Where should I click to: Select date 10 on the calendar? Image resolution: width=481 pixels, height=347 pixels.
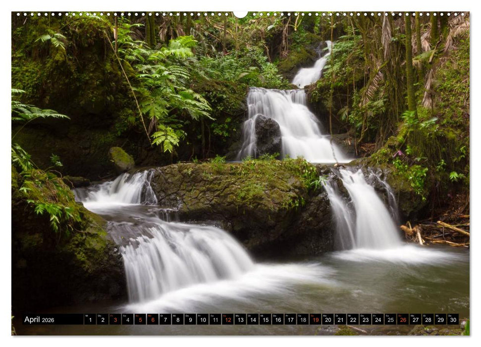[203, 320]
